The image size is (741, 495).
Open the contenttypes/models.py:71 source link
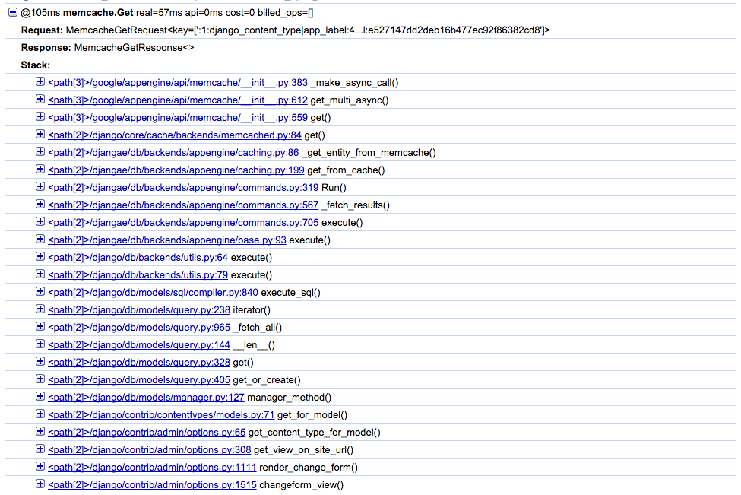pos(161,415)
